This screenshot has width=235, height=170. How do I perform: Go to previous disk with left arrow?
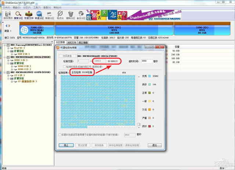(7, 26)
